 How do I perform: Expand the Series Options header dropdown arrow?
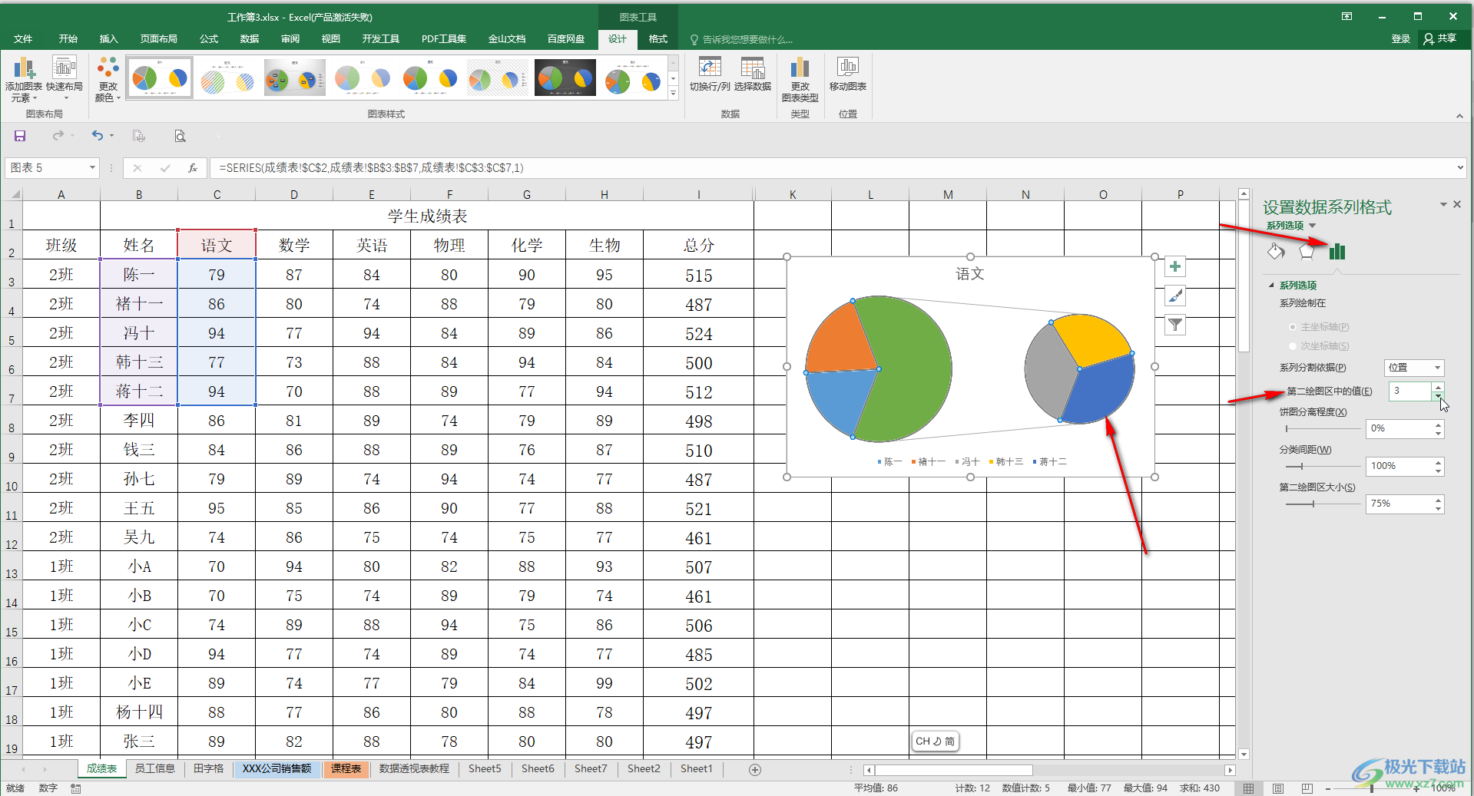(x=1312, y=226)
